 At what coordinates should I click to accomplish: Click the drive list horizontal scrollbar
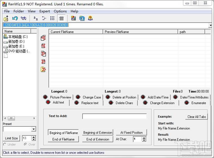click(20, 118)
